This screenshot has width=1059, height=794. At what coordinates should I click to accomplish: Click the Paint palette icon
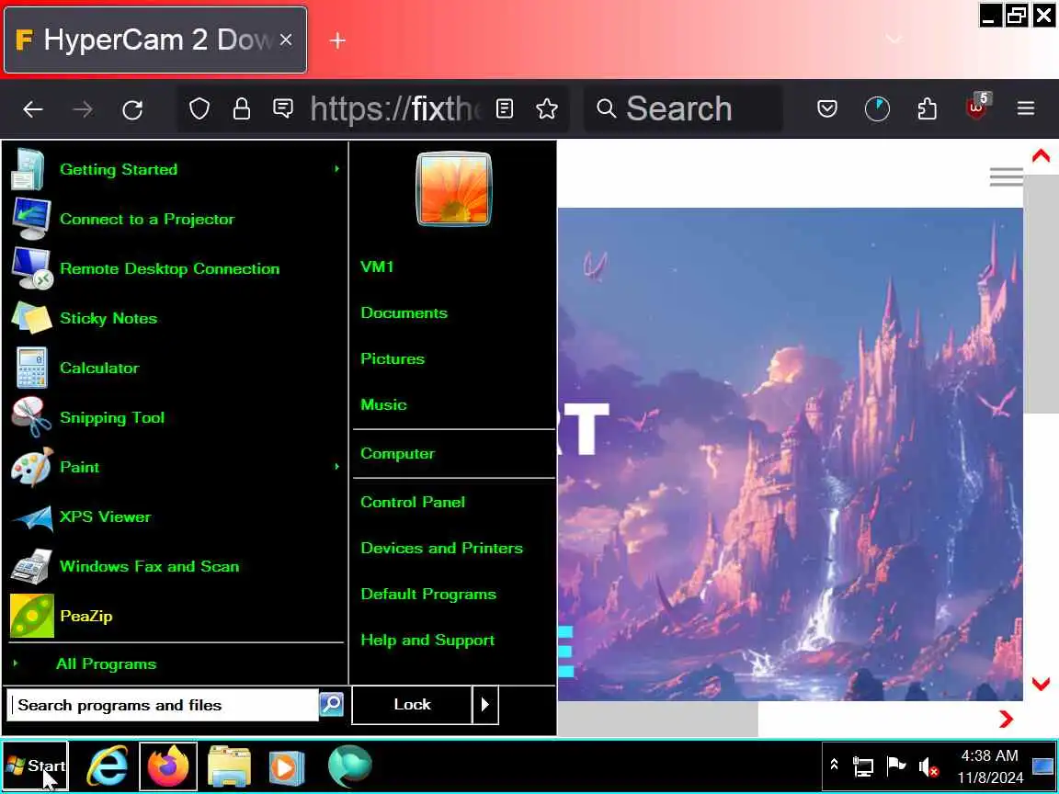click(x=31, y=467)
